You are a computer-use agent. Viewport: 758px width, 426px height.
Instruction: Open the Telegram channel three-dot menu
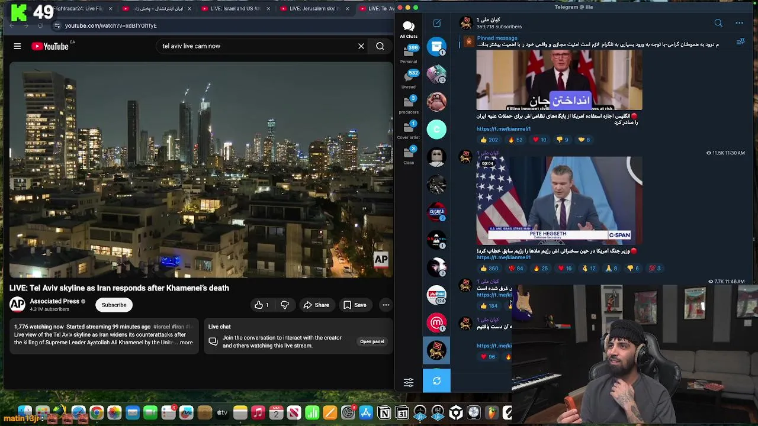pos(739,23)
